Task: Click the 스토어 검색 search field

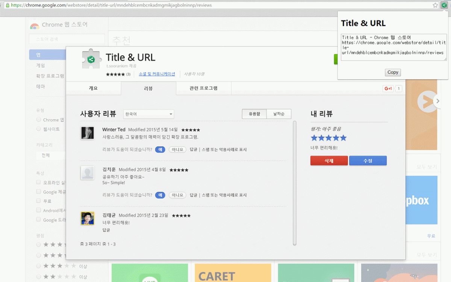Action: pyautogui.click(x=67, y=39)
